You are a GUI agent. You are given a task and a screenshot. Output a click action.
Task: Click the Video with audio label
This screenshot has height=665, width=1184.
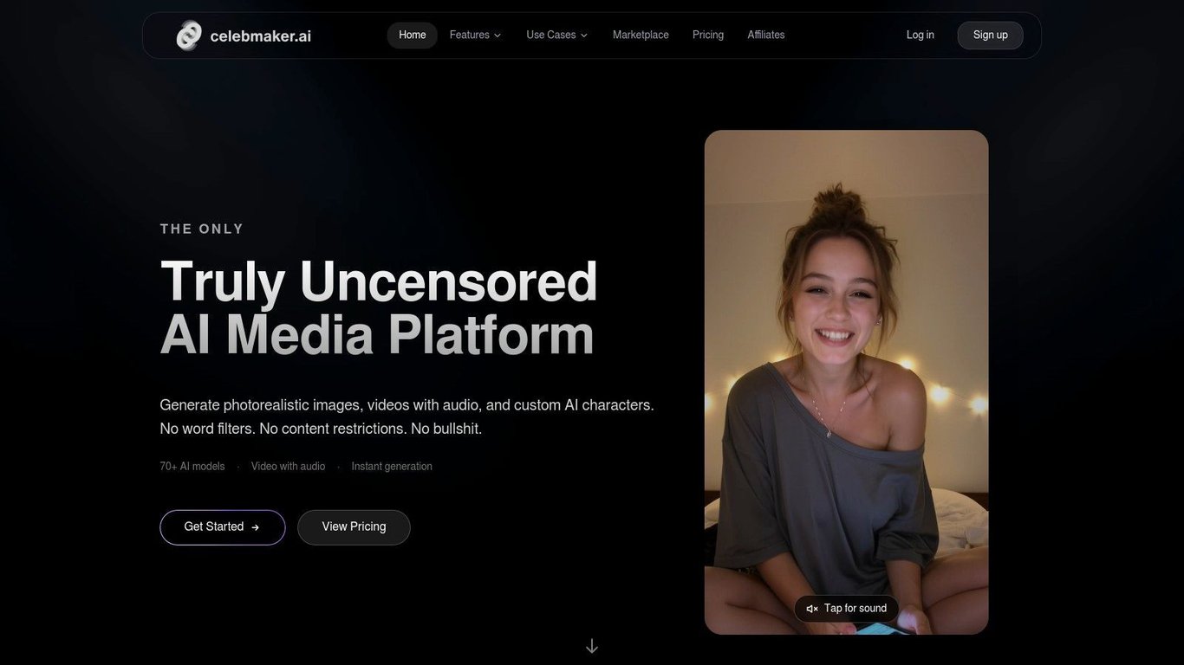[288, 466]
